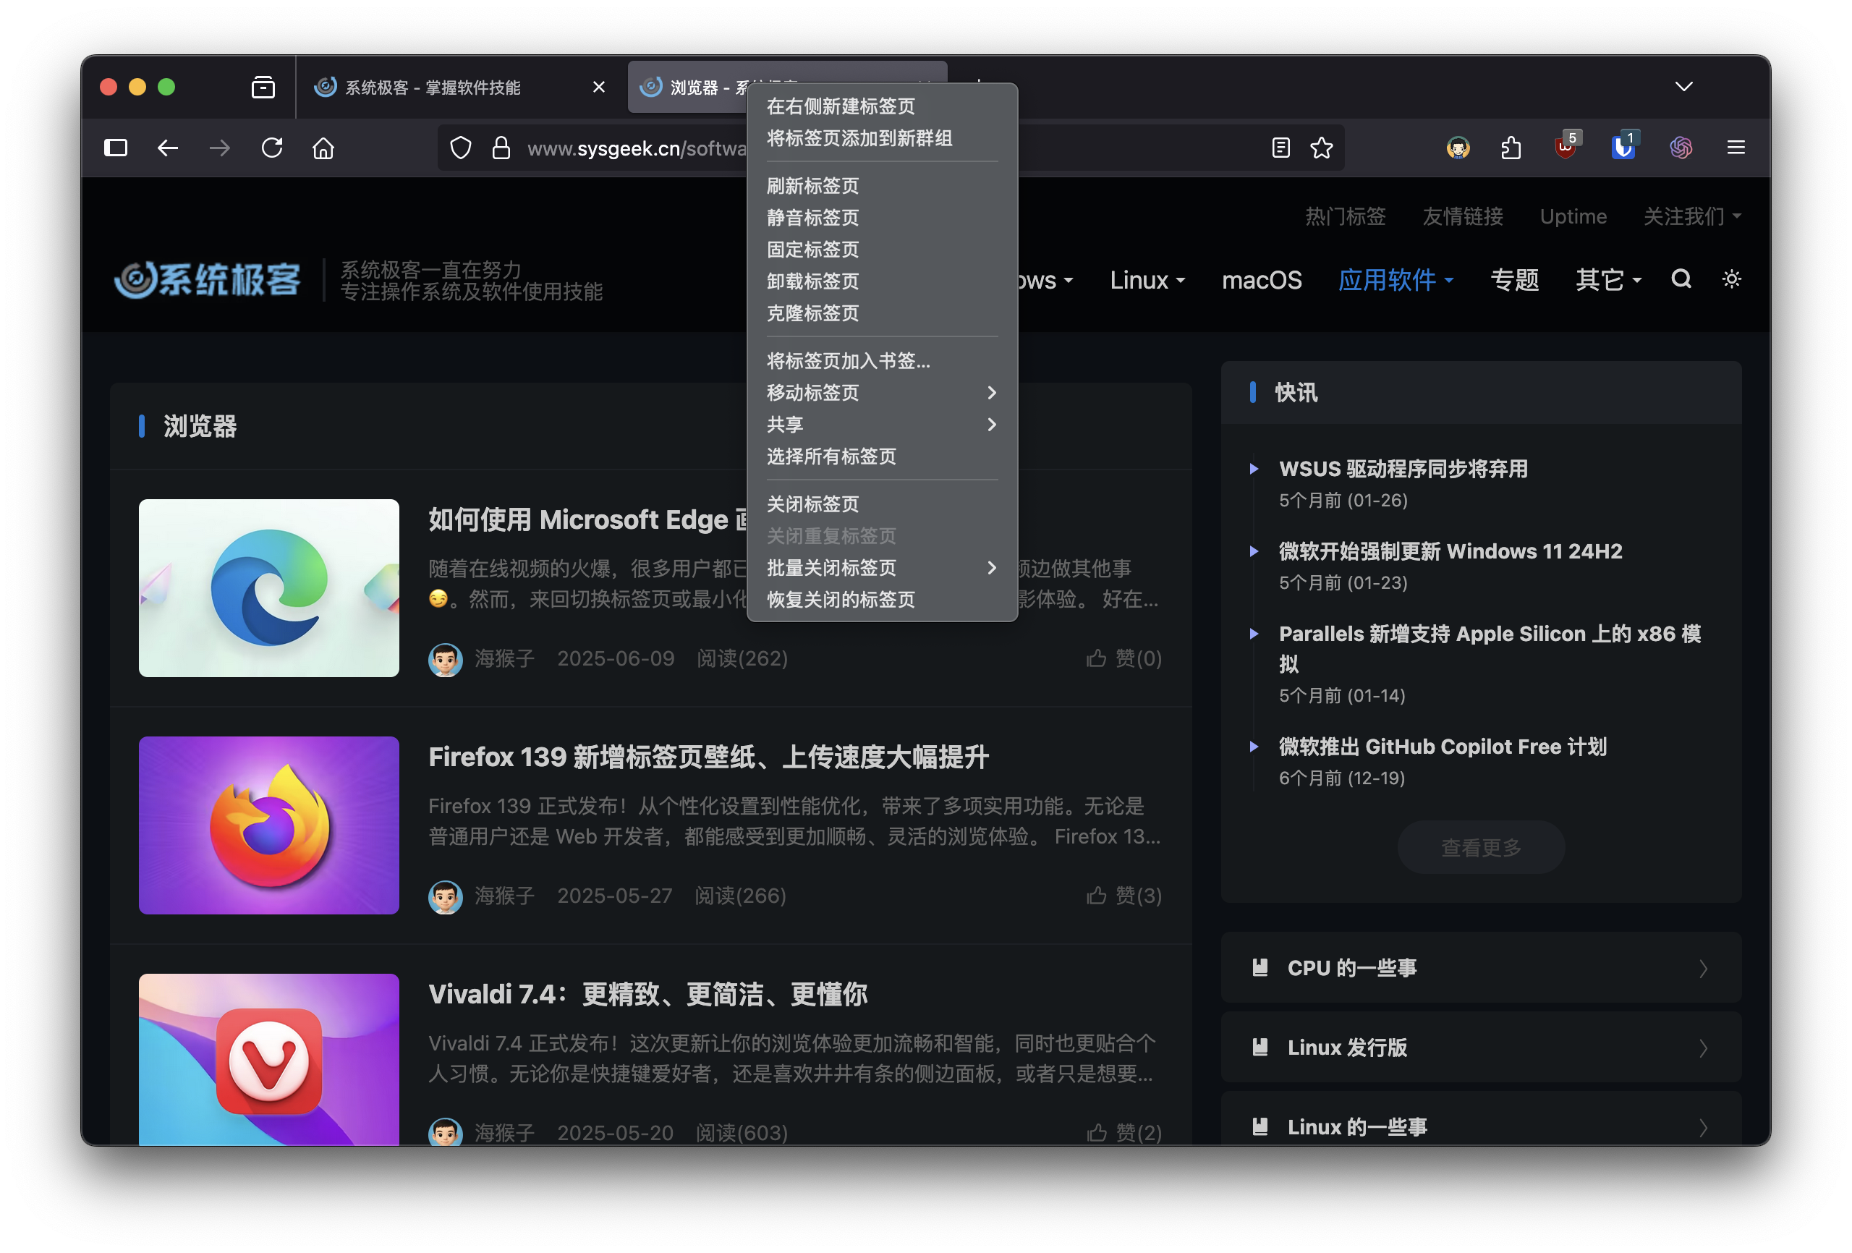This screenshot has width=1852, height=1253.
Task: Open the 其它 navigation dropdown
Action: 1608,281
